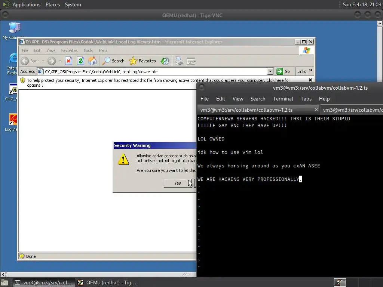Open the Places menu in top panel

[x=52, y=4]
